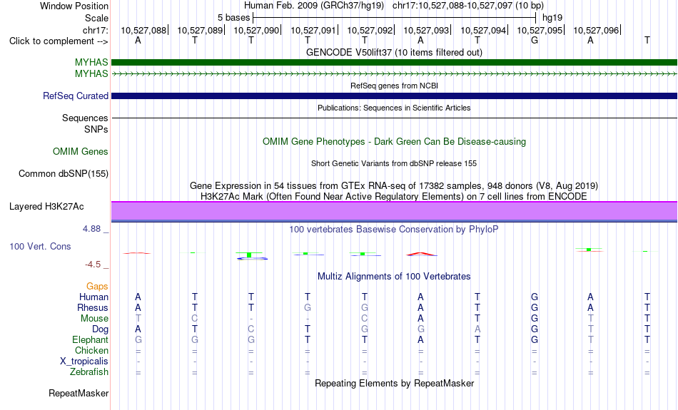Click the MYHAS label beside the solid bar
The image size is (678, 410).
pos(91,62)
